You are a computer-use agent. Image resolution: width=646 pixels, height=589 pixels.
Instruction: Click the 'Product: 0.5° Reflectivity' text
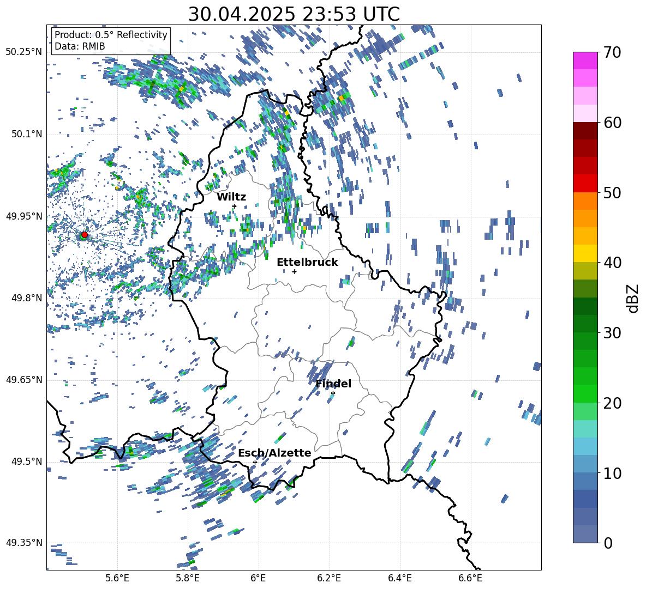(111, 34)
